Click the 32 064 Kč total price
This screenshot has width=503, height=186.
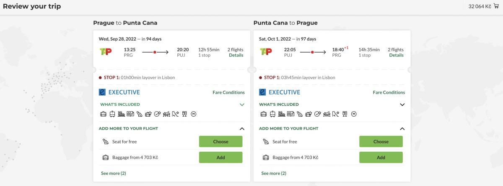coord(480,6)
